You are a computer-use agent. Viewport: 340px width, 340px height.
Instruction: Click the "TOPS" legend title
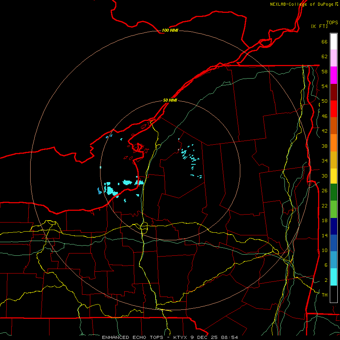pos(332,22)
